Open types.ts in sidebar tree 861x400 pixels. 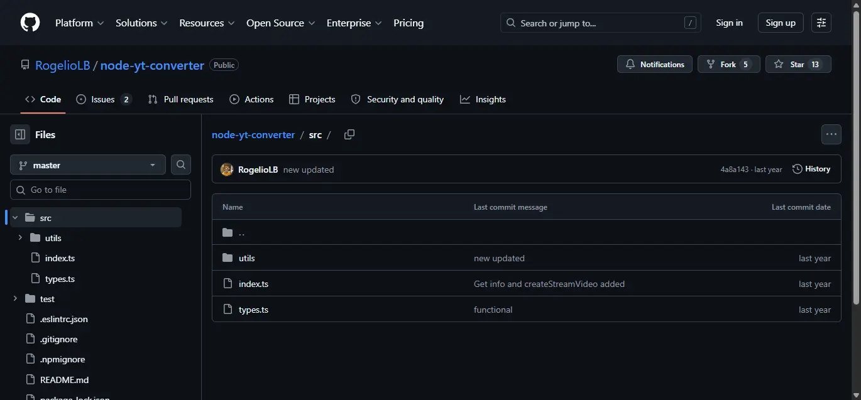coord(60,279)
